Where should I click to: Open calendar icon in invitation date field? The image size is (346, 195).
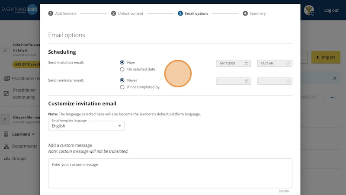point(247,63)
